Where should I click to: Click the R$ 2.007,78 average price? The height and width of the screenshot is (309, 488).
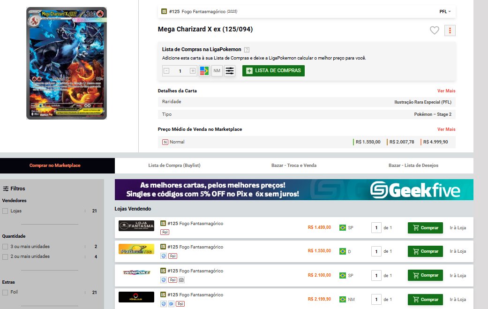point(402,142)
